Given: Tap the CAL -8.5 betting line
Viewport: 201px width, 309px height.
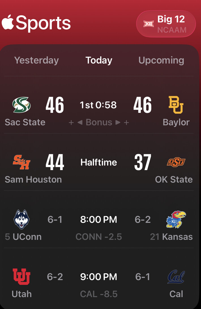Looking at the screenshot, I should [x=99, y=294].
